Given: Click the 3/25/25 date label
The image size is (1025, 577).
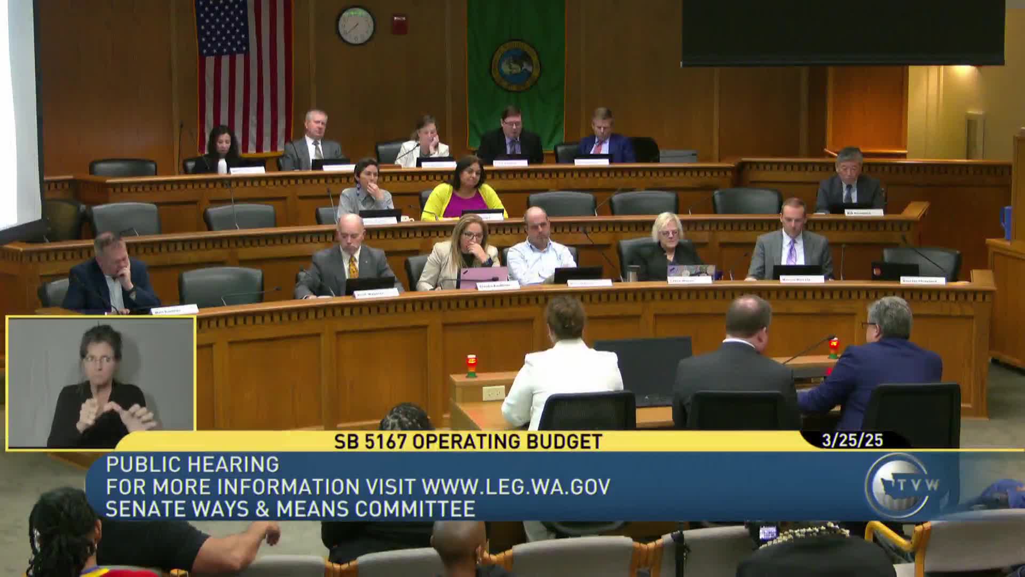Looking at the screenshot, I should [853, 440].
